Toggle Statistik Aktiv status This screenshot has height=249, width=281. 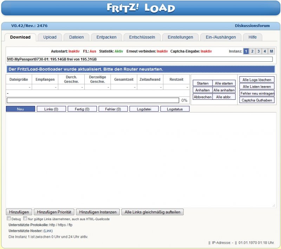pyautogui.click(x=119, y=51)
